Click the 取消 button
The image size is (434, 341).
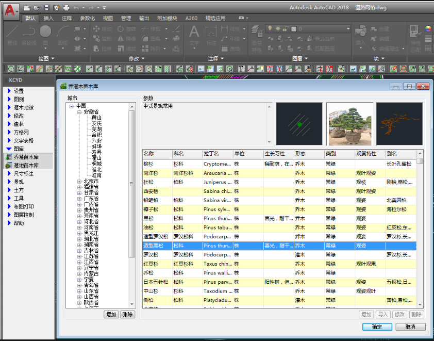tap(410, 327)
